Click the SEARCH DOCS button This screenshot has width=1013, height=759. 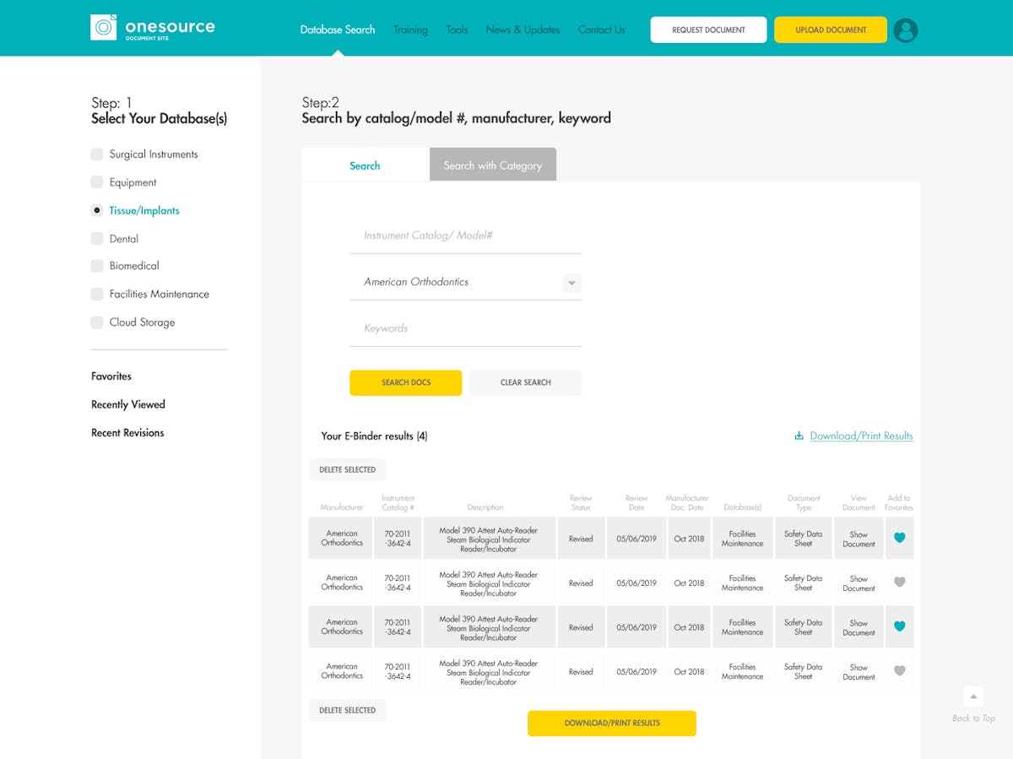(405, 382)
